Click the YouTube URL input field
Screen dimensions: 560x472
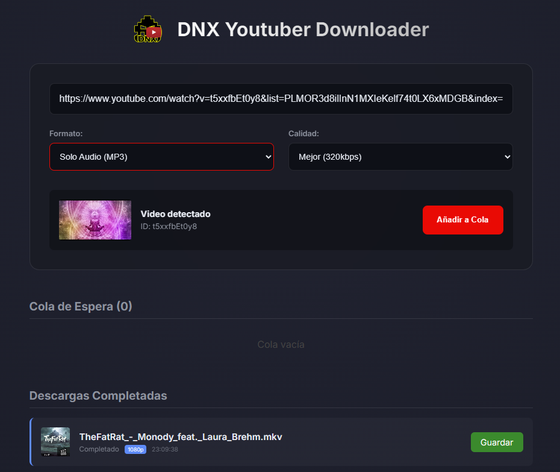281,99
